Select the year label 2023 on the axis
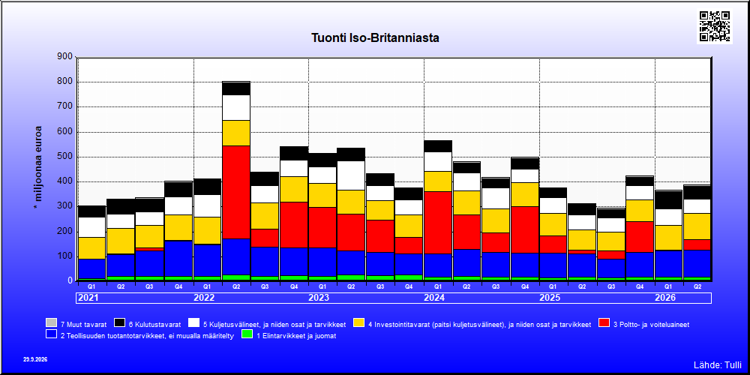This screenshot has width=750, height=375. (x=319, y=298)
